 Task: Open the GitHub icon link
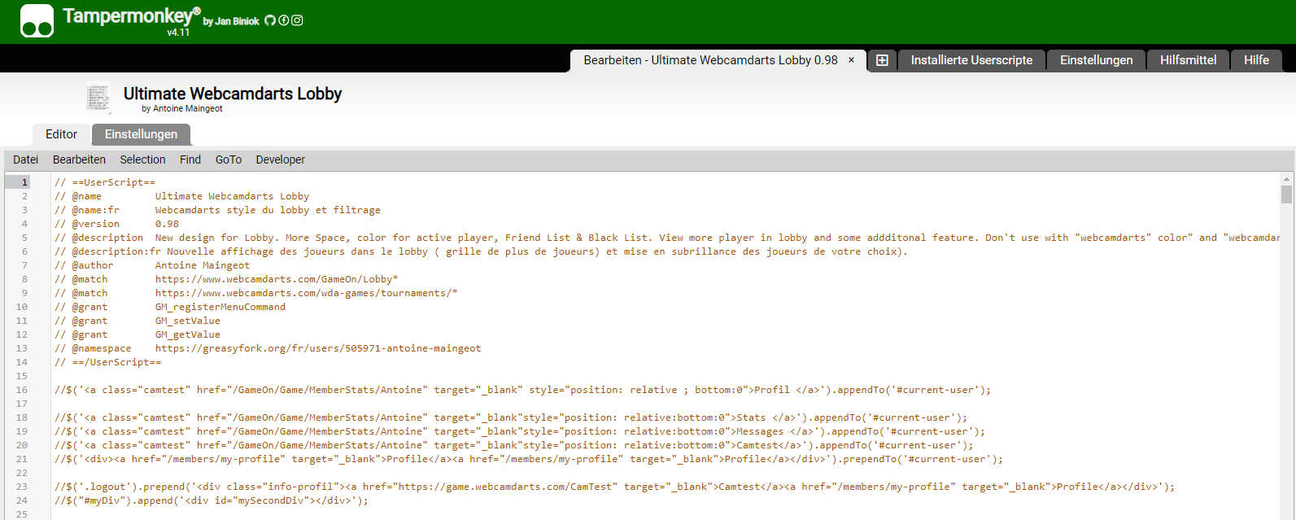point(270,20)
